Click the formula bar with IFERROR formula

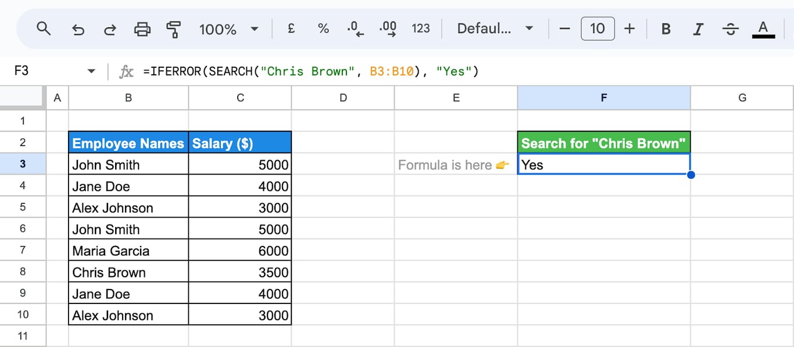coord(465,71)
